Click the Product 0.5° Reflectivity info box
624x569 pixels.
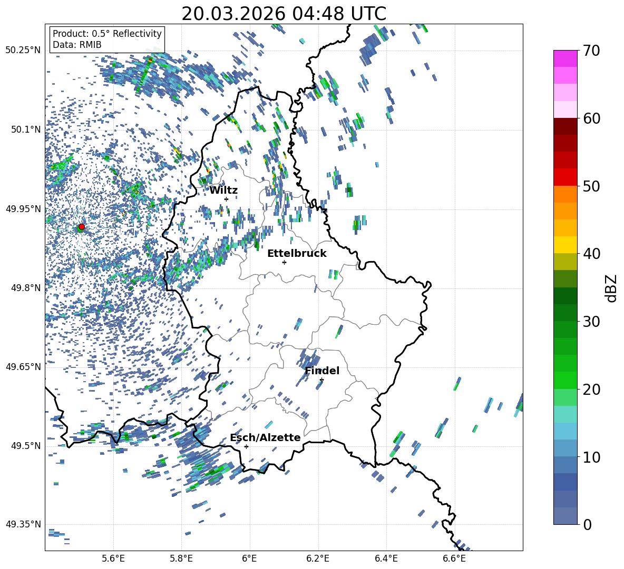coord(107,39)
